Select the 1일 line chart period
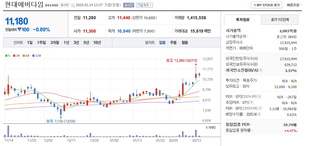The height and width of the screenshot is (146, 309). point(30,42)
